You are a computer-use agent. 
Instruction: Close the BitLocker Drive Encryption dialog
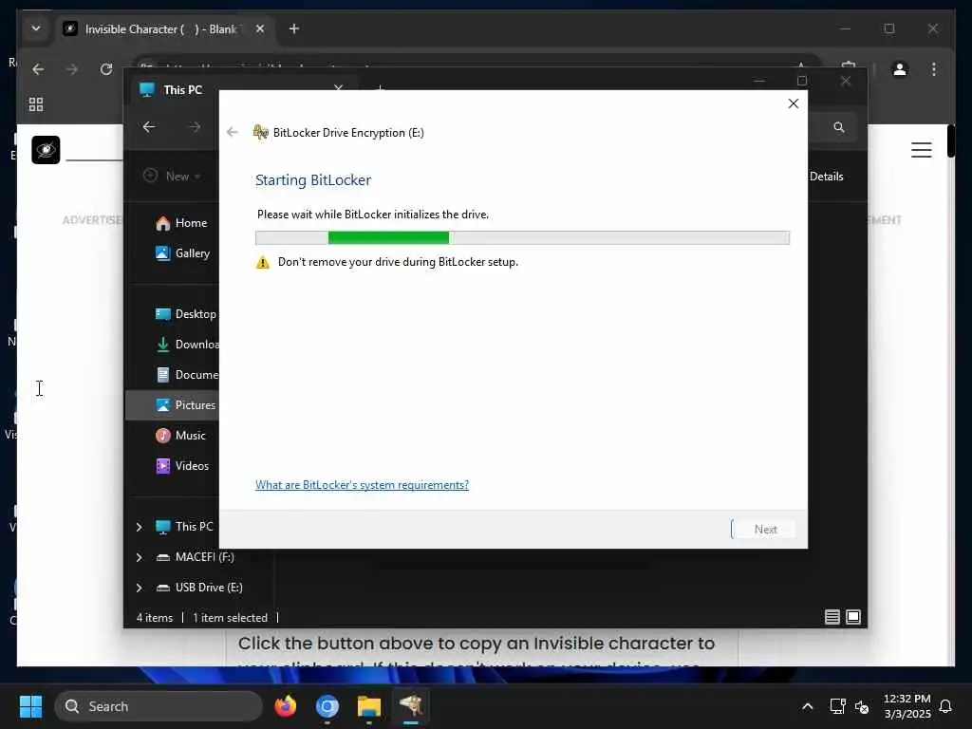click(793, 103)
